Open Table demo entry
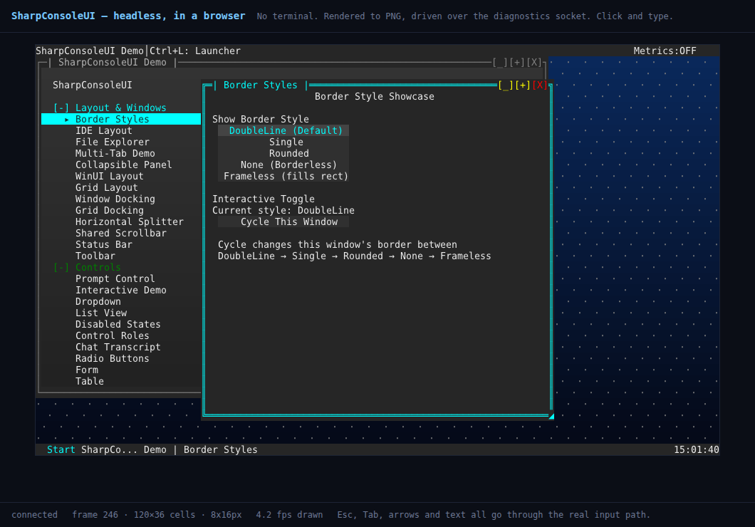Image resolution: width=755 pixels, height=527 pixels. 90,381
